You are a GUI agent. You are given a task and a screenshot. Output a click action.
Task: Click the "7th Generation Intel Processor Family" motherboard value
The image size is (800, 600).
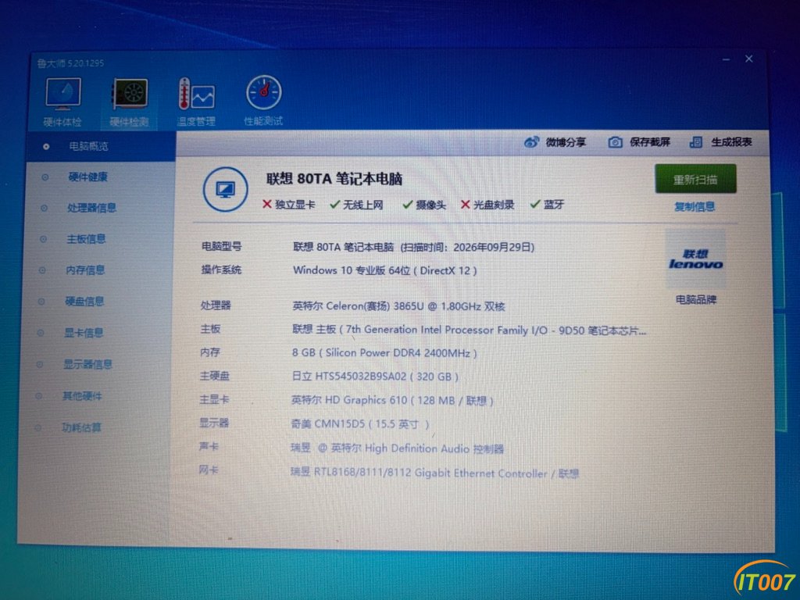(436, 330)
